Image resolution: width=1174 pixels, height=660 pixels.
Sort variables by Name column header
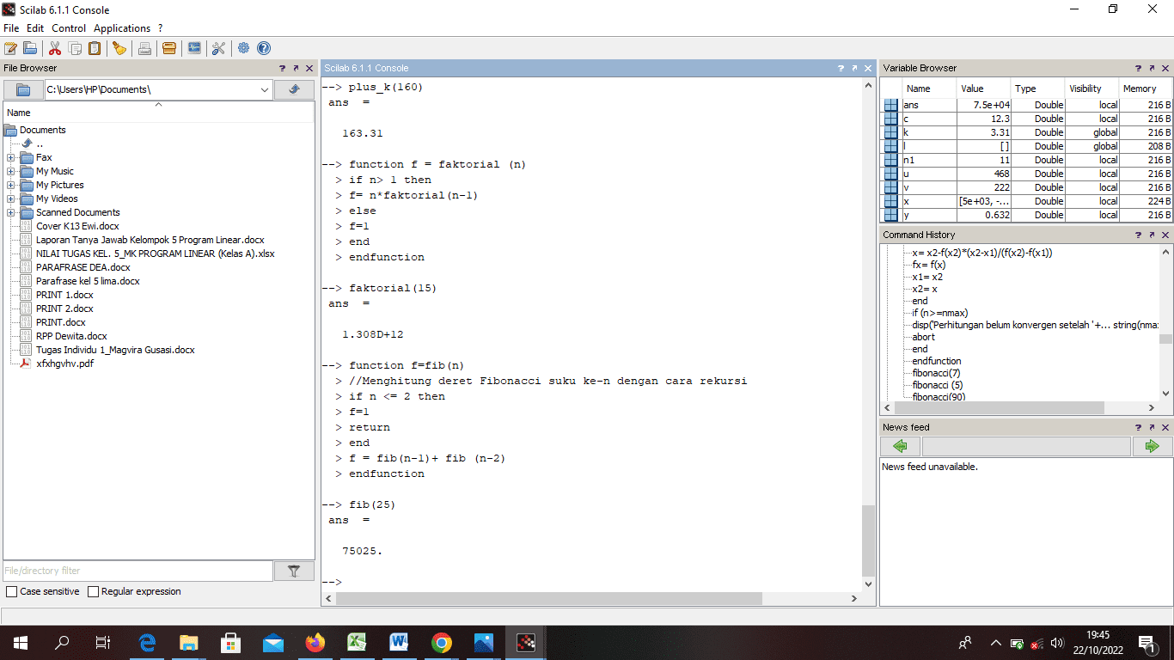click(x=929, y=89)
